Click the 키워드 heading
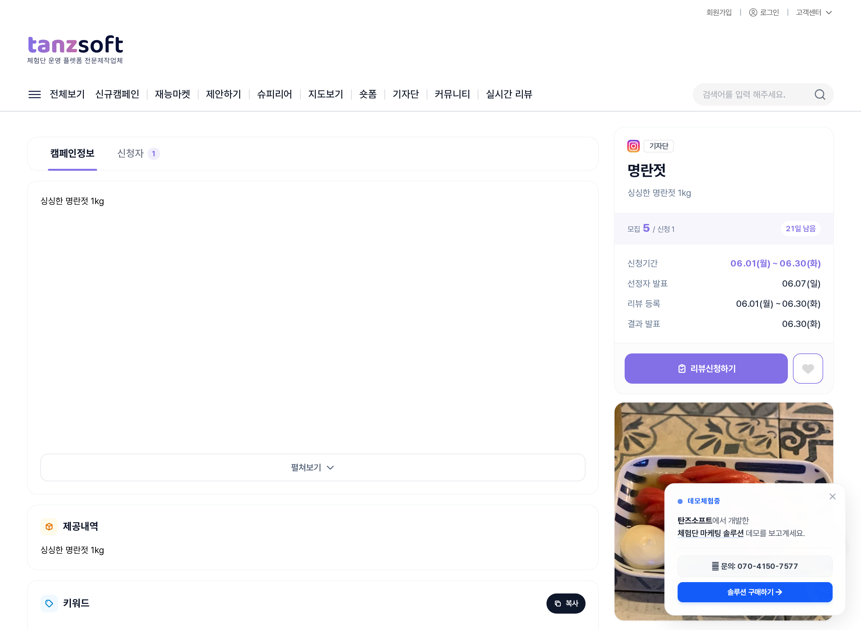The image size is (861, 630). (x=76, y=603)
